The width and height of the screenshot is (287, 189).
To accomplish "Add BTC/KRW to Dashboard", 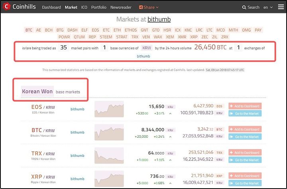I will (245, 129).
